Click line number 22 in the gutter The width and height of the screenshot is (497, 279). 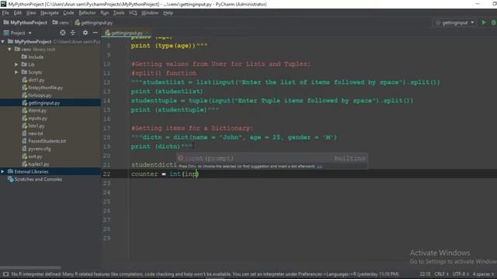(x=107, y=174)
